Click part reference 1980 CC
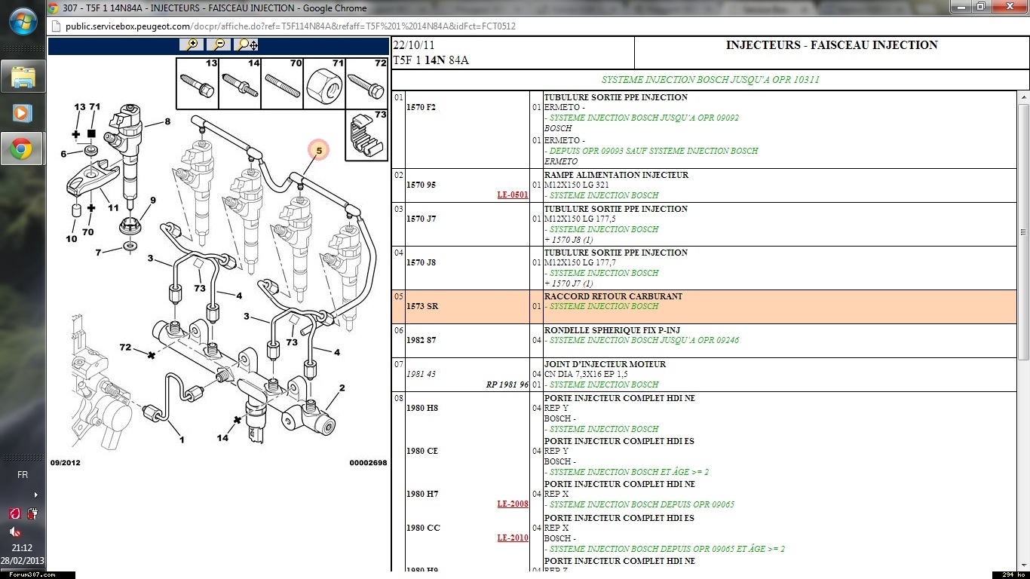Viewport: 1030px width, 579px height. pos(423,528)
